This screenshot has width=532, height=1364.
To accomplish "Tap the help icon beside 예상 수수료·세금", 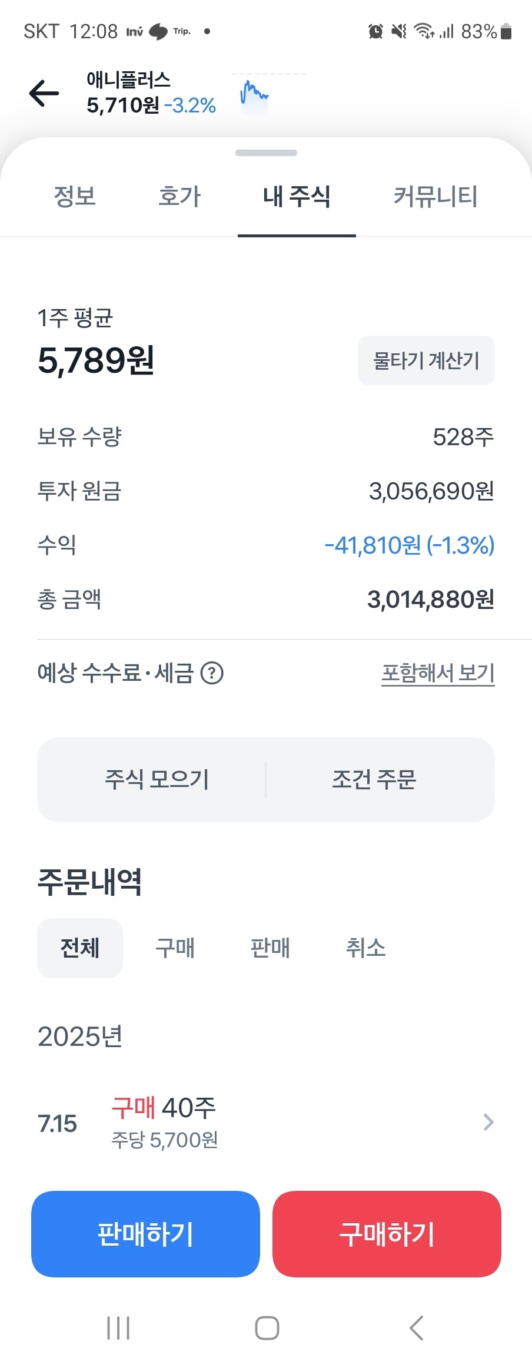I will click(212, 673).
